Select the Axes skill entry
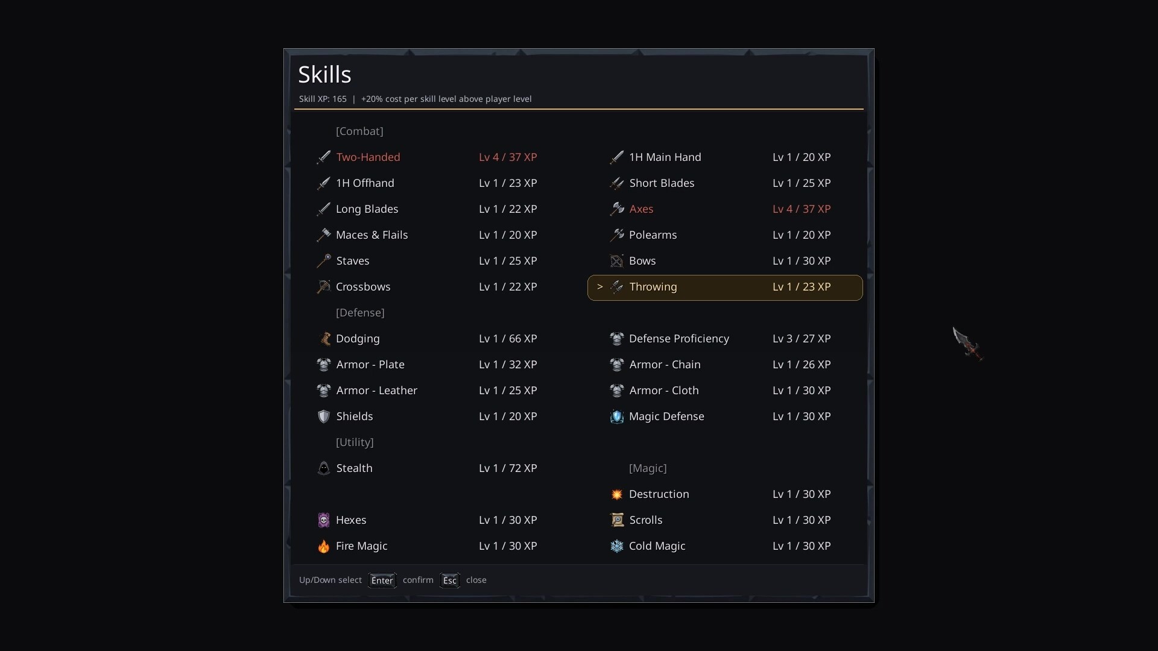Screen dimensions: 1158x651 641,209
